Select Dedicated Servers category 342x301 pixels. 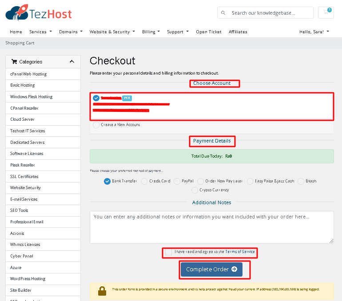pyautogui.click(x=27, y=142)
